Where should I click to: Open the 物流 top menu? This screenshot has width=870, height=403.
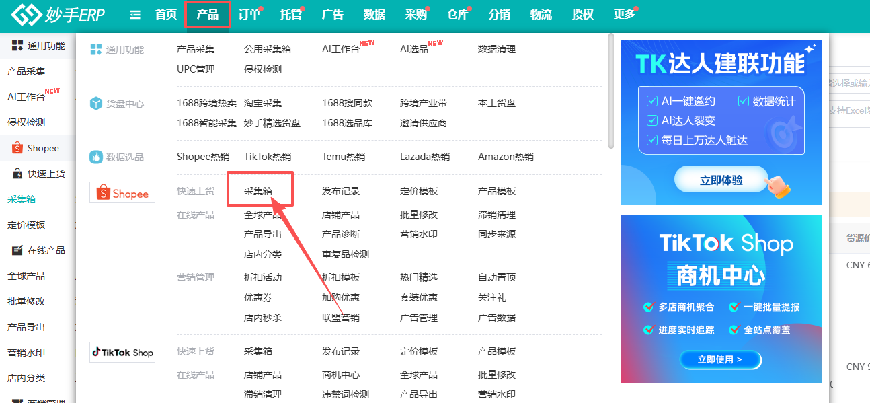pos(541,15)
